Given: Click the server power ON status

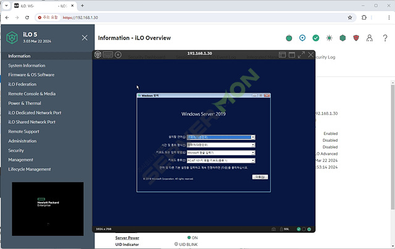Looking at the screenshot, I should click(193, 238).
